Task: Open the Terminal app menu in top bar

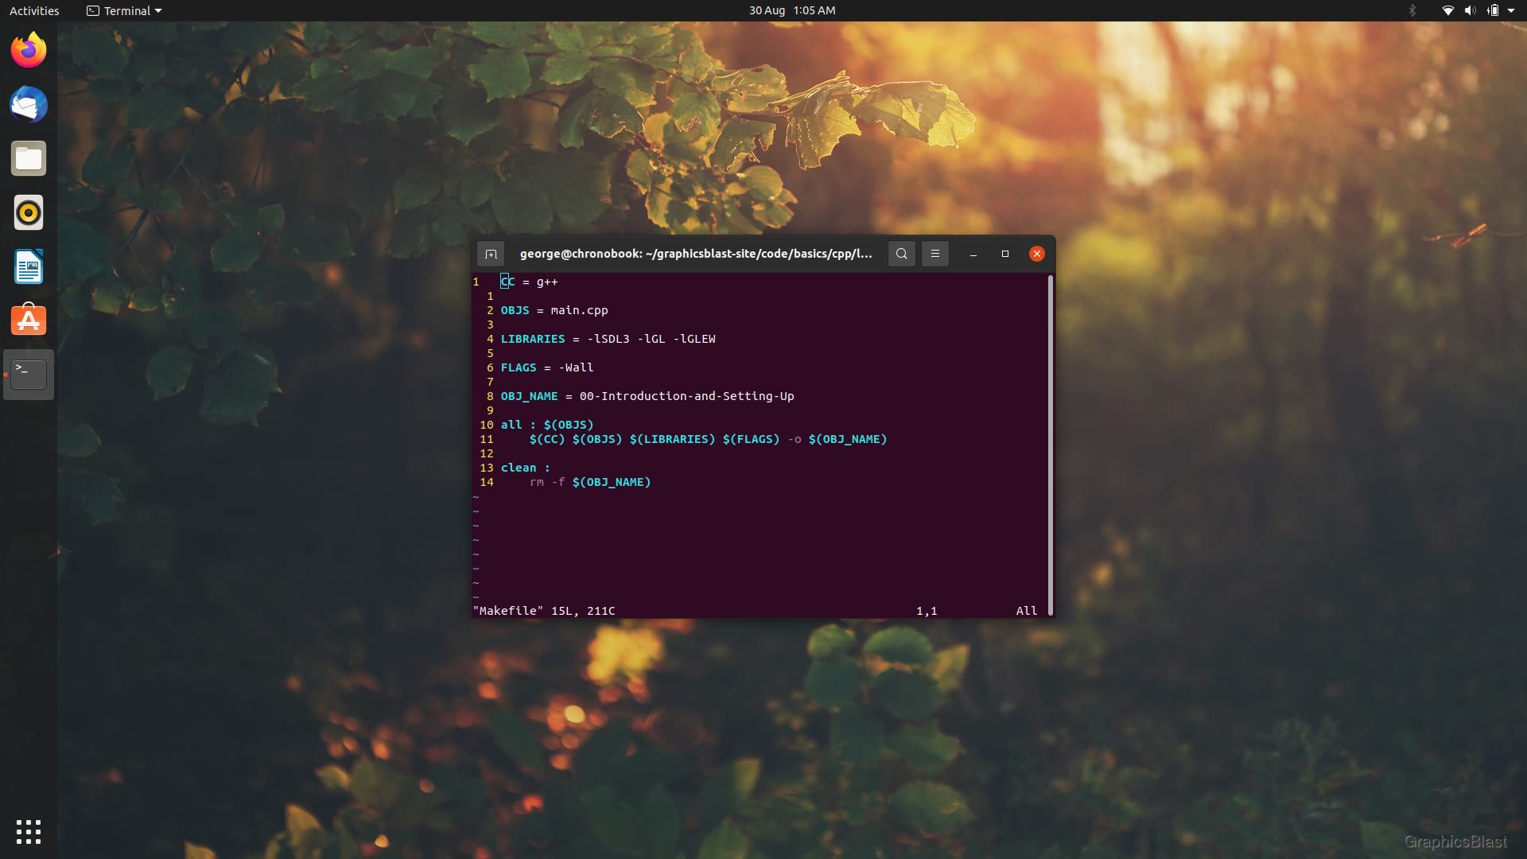Action: click(125, 10)
